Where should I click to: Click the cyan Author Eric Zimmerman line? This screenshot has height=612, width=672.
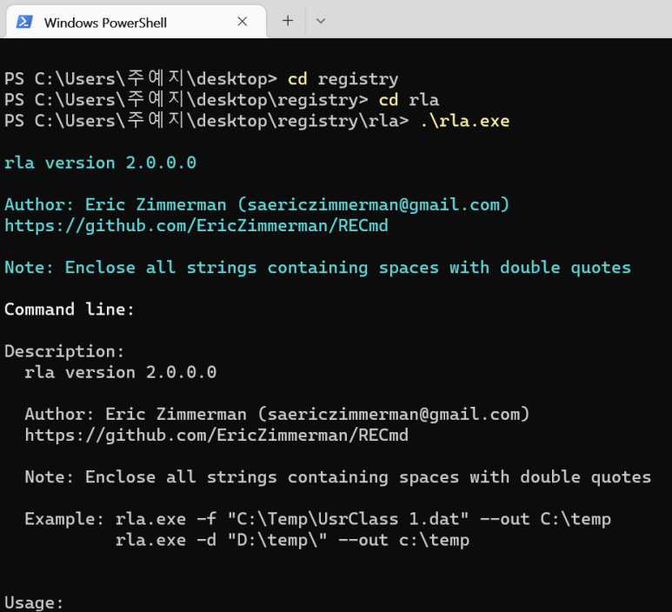click(x=256, y=205)
